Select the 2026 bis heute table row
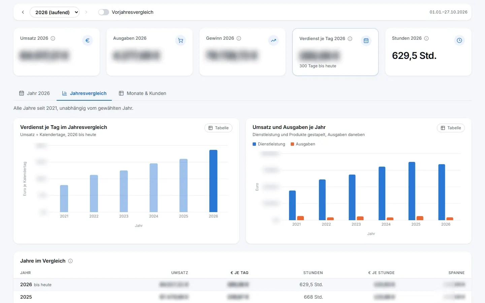485x303 pixels. [x=243, y=284]
